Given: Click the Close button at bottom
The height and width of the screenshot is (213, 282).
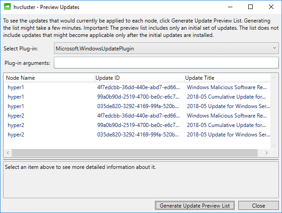Looking at the screenshot, I should tap(259, 205).
